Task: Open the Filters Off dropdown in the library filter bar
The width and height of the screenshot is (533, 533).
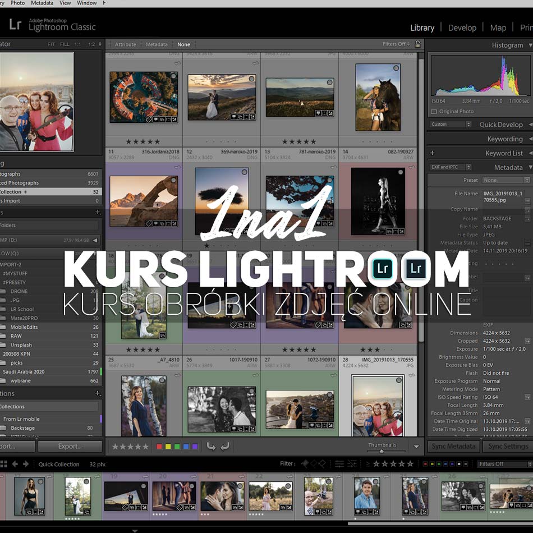Action: pyautogui.click(x=396, y=44)
